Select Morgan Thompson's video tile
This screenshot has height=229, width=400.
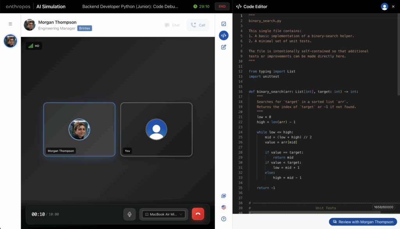pyautogui.click(x=79, y=129)
